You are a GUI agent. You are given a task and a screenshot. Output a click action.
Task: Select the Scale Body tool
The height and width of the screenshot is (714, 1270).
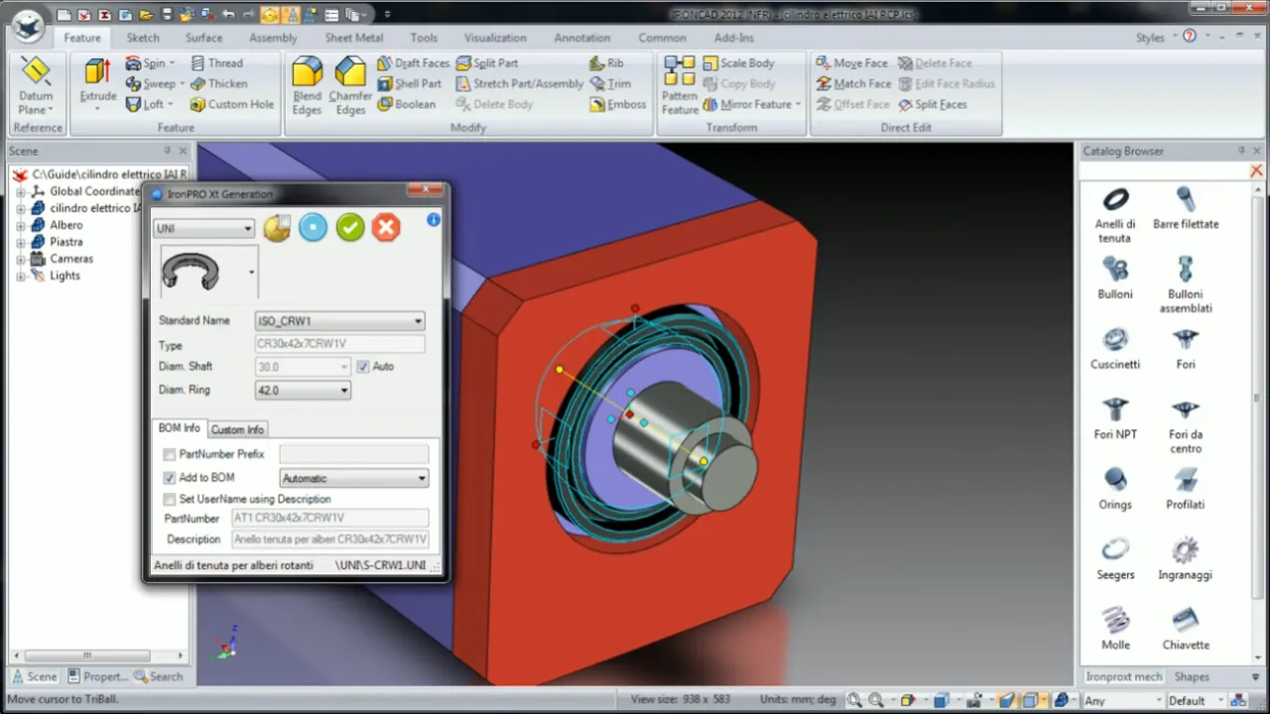739,62
